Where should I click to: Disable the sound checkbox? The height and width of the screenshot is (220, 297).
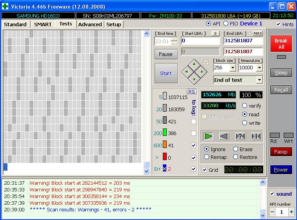tap(272, 194)
